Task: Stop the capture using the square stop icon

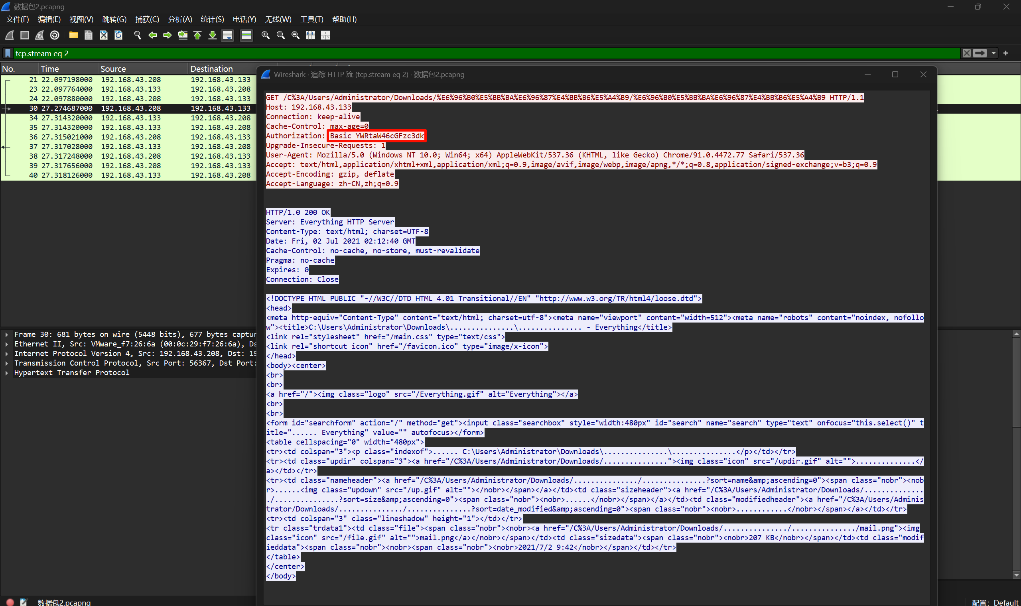Action: pos(24,35)
